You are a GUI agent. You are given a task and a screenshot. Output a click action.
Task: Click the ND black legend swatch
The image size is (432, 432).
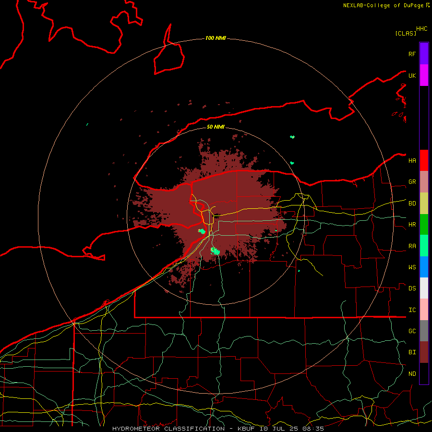pyautogui.click(x=424, y=373)
